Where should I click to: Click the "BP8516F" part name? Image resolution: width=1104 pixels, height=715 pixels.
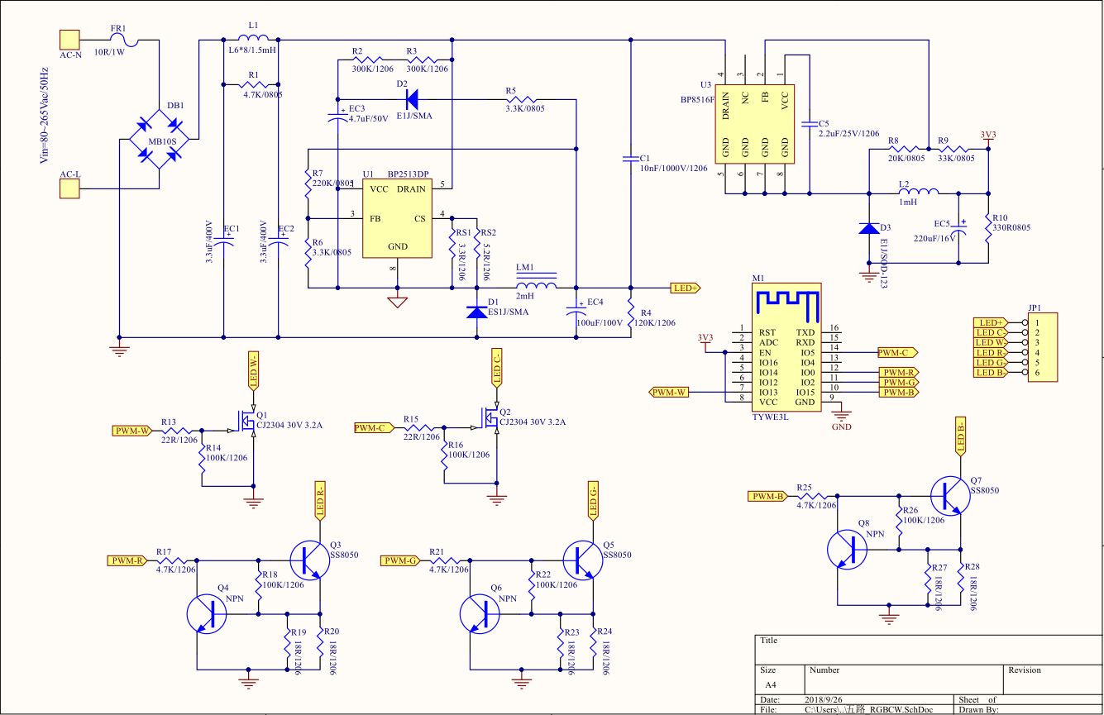pyautogui.click(x=695, y=98)
